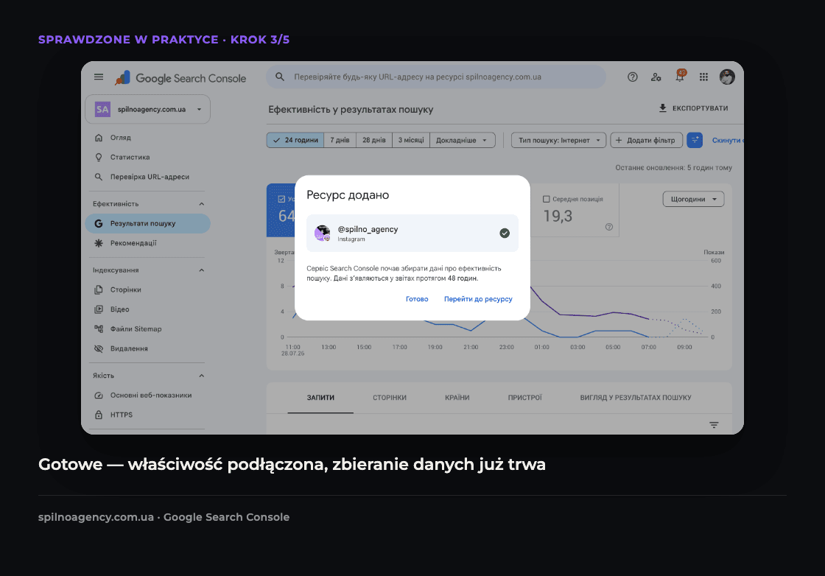Screen dimensions: 825x576
Task: Click the Сторінки pages icon
Action: point(99,289)
